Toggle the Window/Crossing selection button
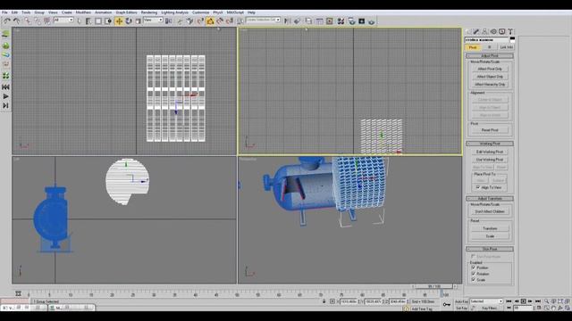 pyautogui.click(x=108, y=21)
